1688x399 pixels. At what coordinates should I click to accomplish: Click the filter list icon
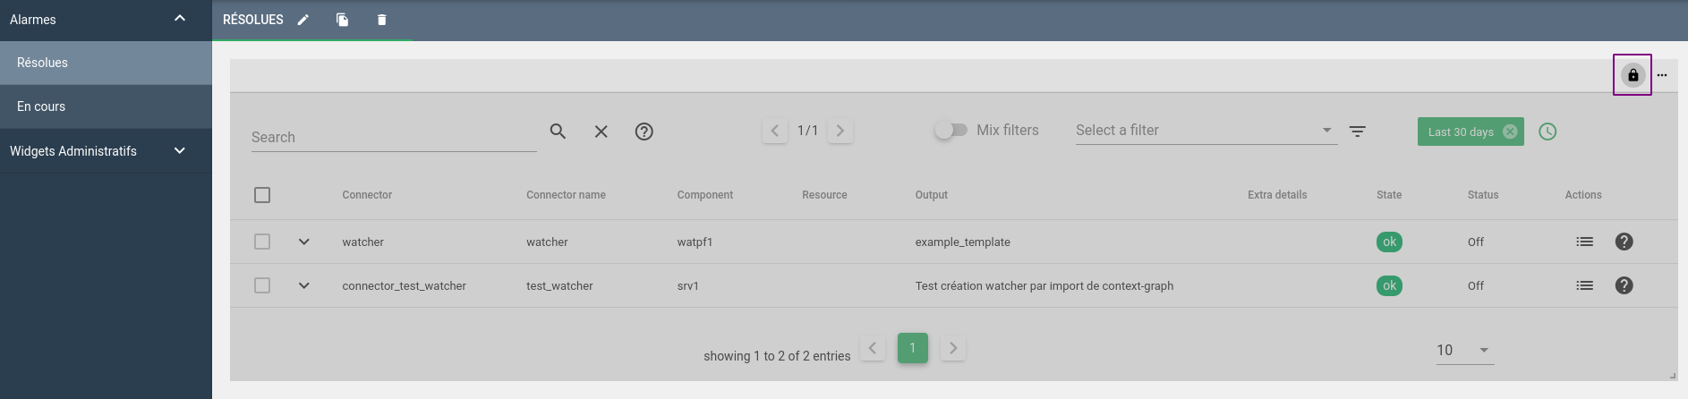click(1358, 132)
